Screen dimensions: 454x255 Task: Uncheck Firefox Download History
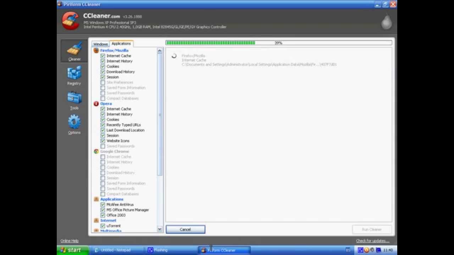coord(103,72)
